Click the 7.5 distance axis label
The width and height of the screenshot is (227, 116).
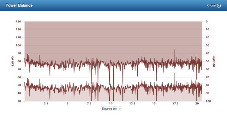pos(89,103)
